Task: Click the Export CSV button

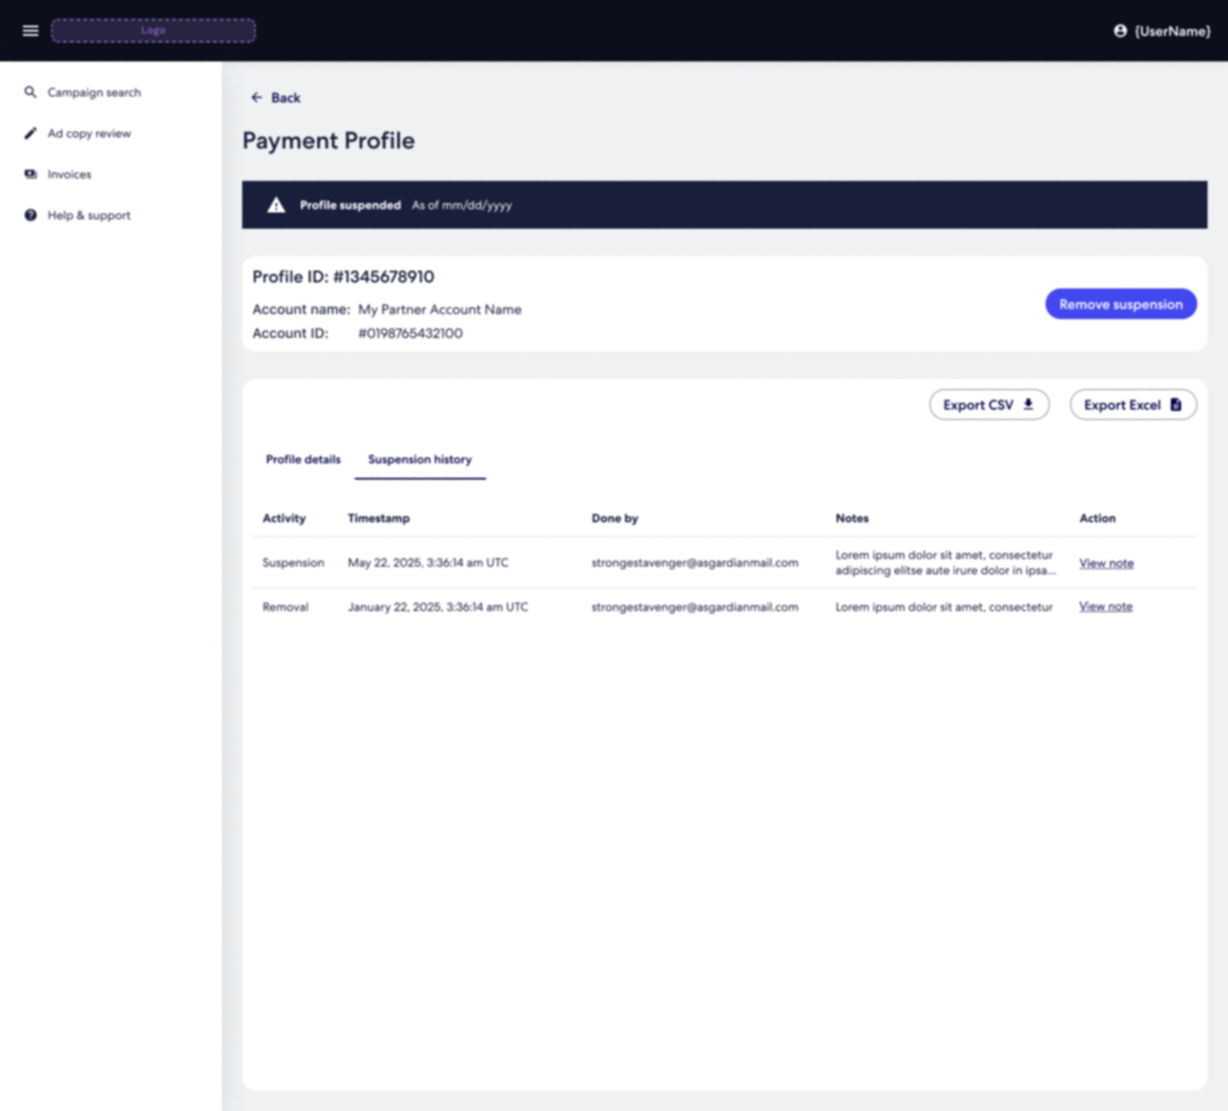Action: click(x=988, y=404)
